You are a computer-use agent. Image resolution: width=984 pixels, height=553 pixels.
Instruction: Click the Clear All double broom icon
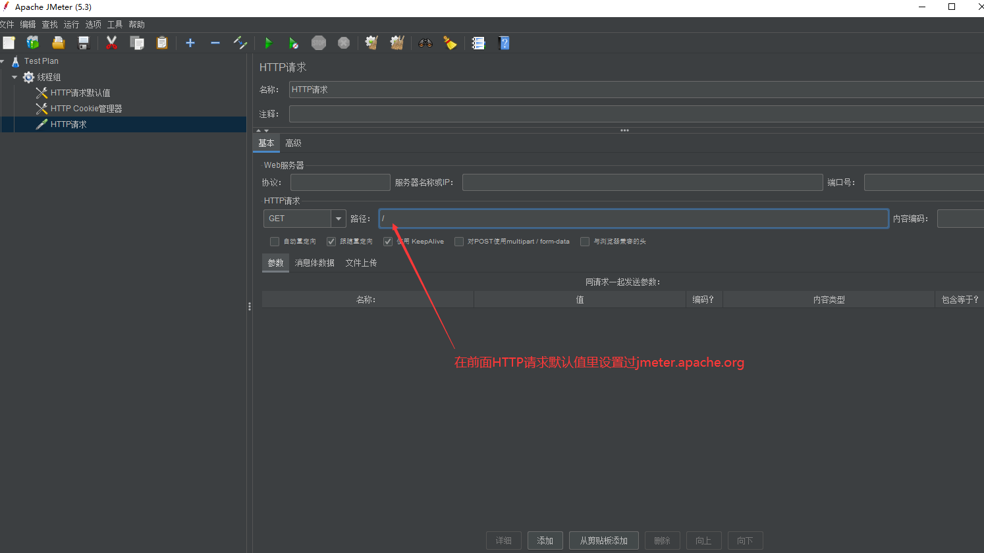396,43
